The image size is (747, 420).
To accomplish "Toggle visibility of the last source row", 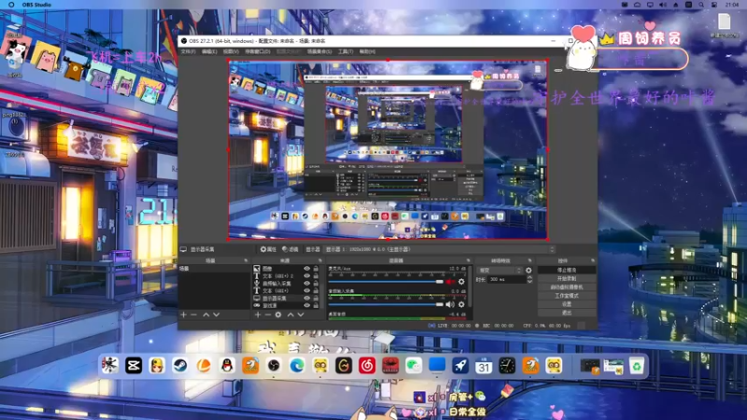I will (x=307, y=305).
